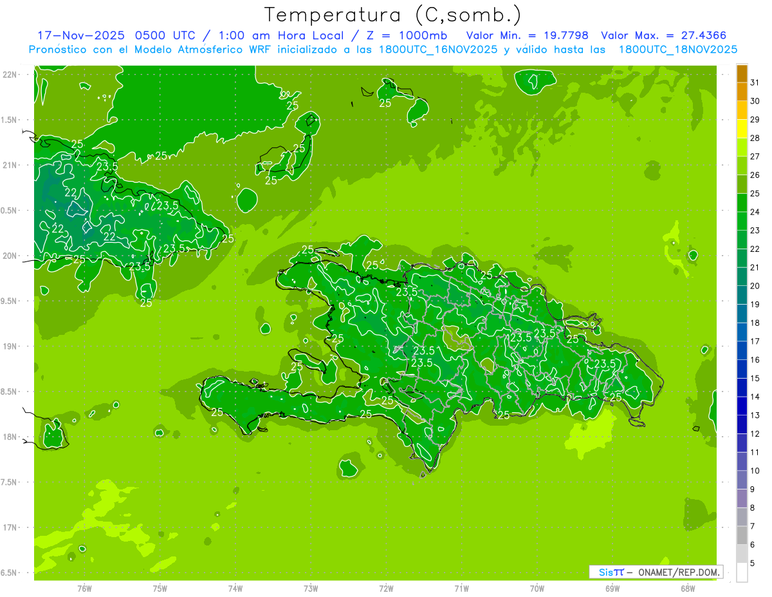Click the color bar value label "14"
The height and width of the screenshot is (597, 772).
coord(755,397)
